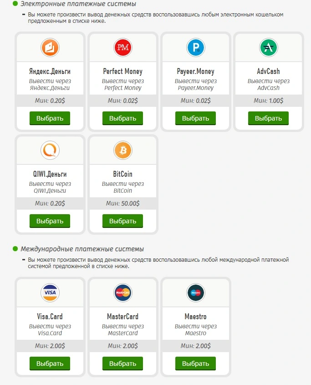Click the BitCoin card title
The height and width of the screenshot is (385, 311).
pyautogui.click(x=122, y=174)
